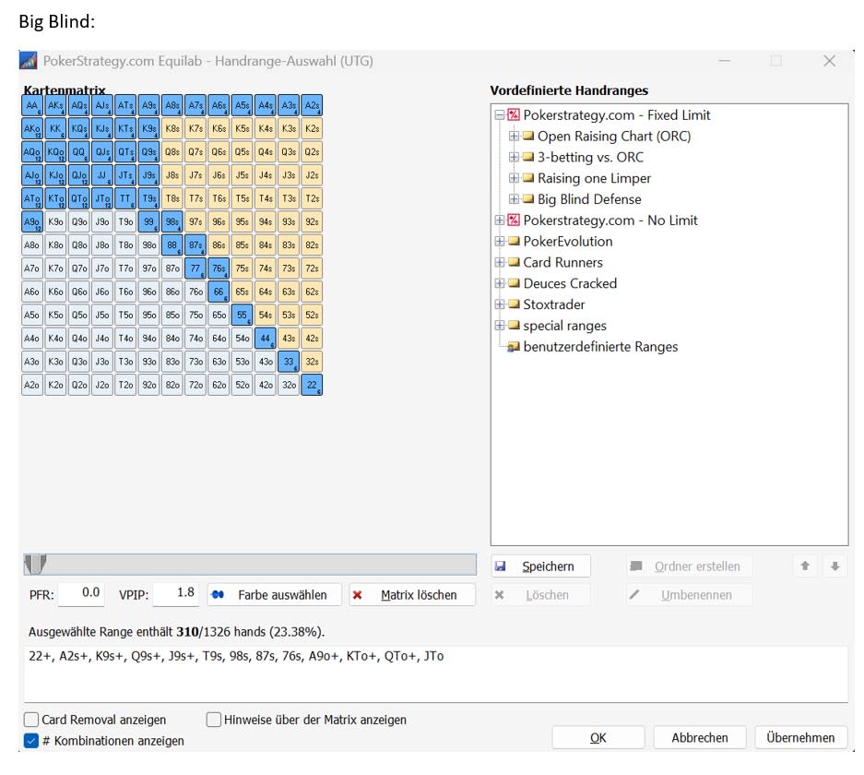Select special ranges tree item
Screen dimensions: 864x775
click(565, 325)
